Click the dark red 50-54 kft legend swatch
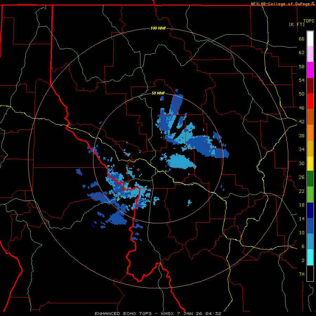316x316 pixels. point(310,86)
